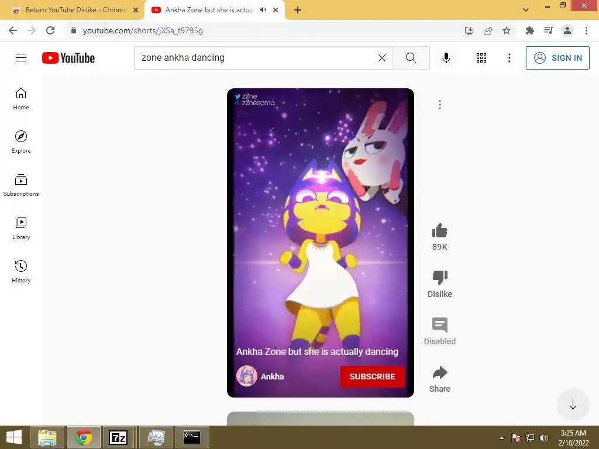This screenshot has height=449, width=599.
Task: Open 7-Zip from the taskbar
Action: pyautogui.click(x=118, y=437)
